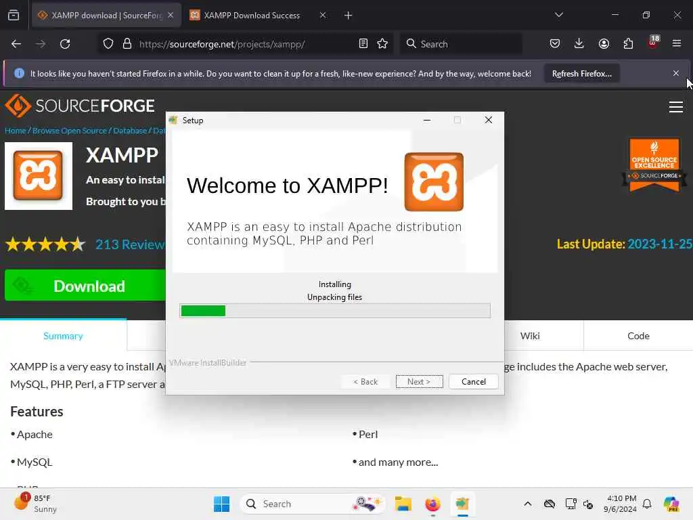The image size is (693, 520).
Task: Go back with the browser back arrow
Action: pos(16,44)
